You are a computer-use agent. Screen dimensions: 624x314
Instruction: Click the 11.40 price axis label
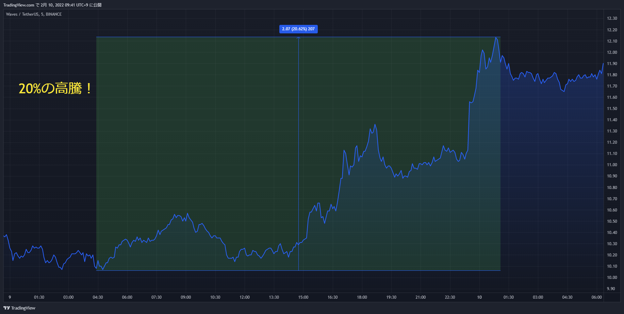tap(612, 120)
